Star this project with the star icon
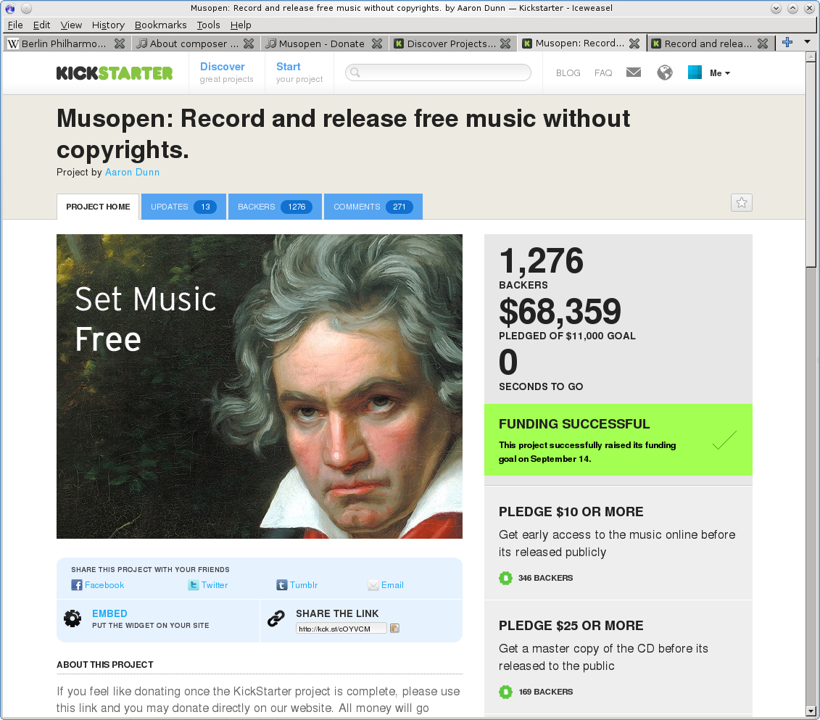 pyautogui.click(x=741, y=203)
